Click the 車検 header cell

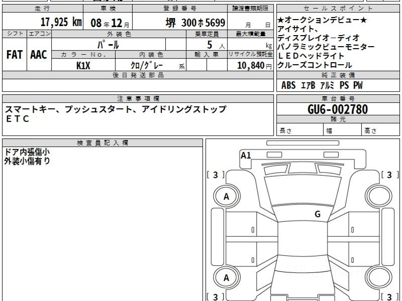(108, 9)
